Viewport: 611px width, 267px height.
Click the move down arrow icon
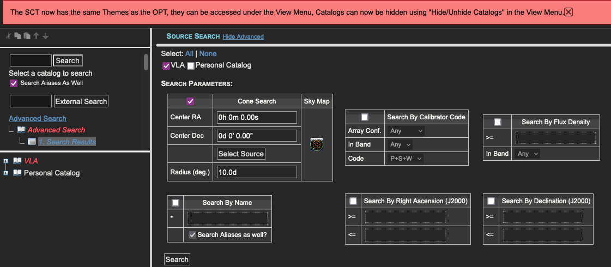pos(45,36)
